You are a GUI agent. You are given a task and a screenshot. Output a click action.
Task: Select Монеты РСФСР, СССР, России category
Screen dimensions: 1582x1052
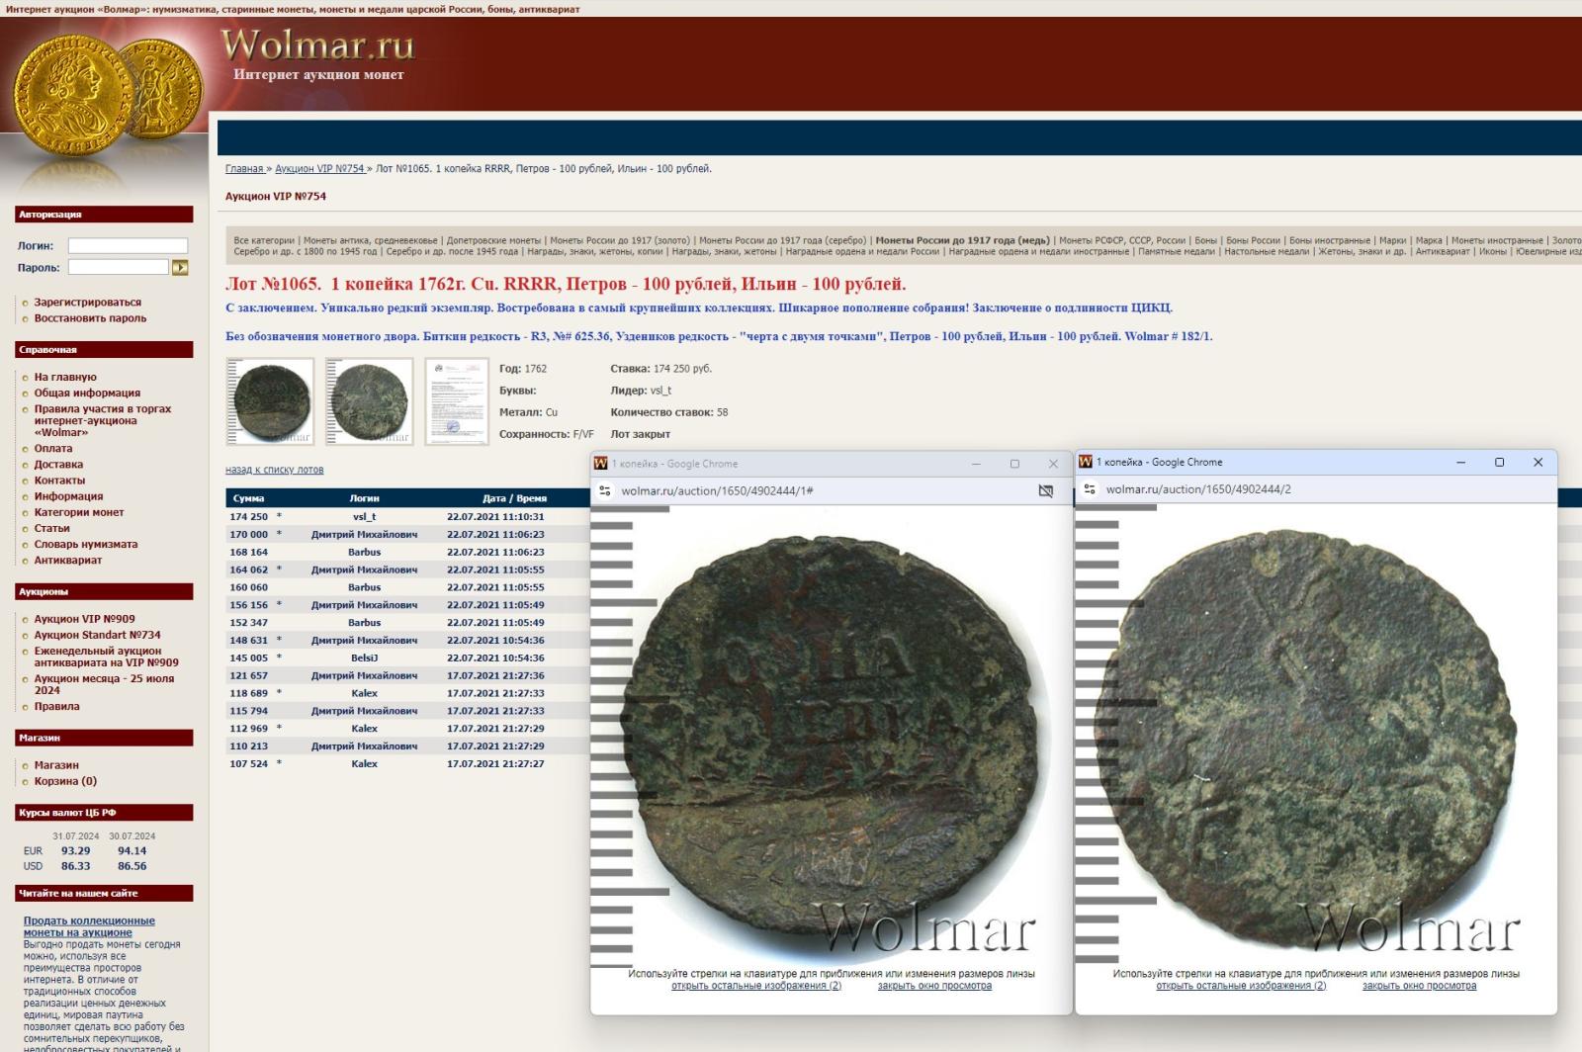pyautogui.click(x=1122, y=240)
